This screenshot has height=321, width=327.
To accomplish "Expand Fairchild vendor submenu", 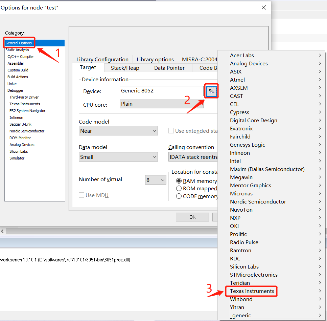I will click(x=271, y=136).
